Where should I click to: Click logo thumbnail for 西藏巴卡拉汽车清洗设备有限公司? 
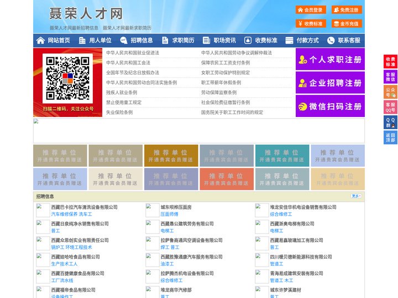point(43,210)
